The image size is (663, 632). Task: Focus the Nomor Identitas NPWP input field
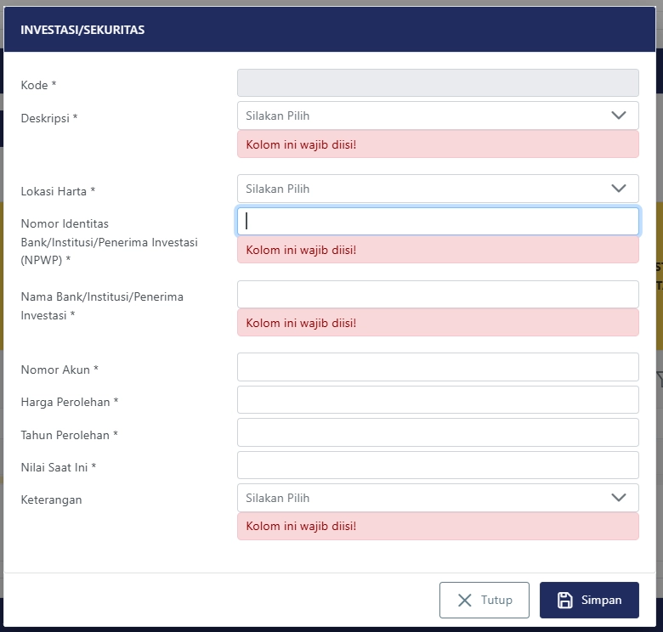pos(438,221)
